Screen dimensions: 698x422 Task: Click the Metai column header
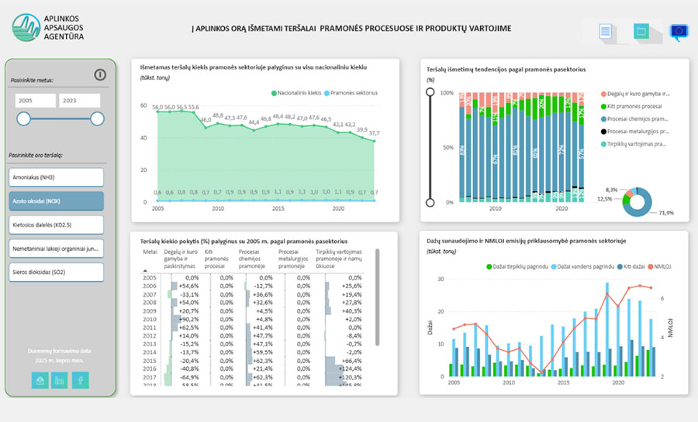(150, 252)
